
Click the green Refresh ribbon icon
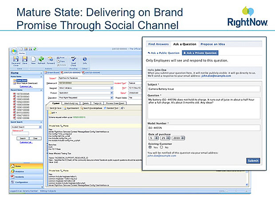pyautogui.click(x=41, y=60)
